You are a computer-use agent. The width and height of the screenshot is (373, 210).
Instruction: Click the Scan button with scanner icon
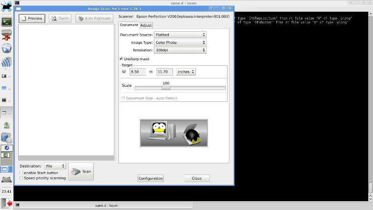click(81, 171)
